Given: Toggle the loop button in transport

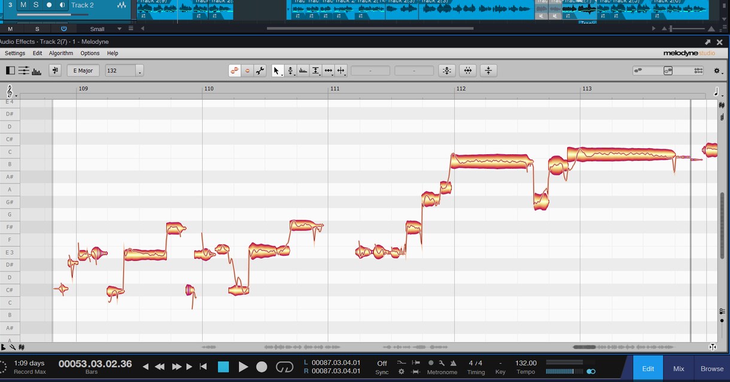Looking at the screenshot, I should (x=284, y=366).
